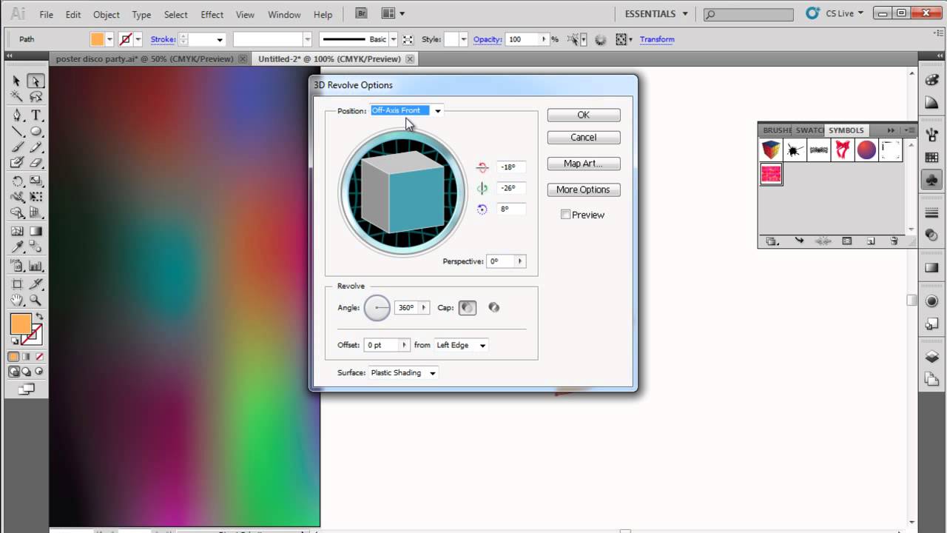Set paint mode to Color button
The image size is (947, 533).
pyautogui.click(x=13, y=357)
